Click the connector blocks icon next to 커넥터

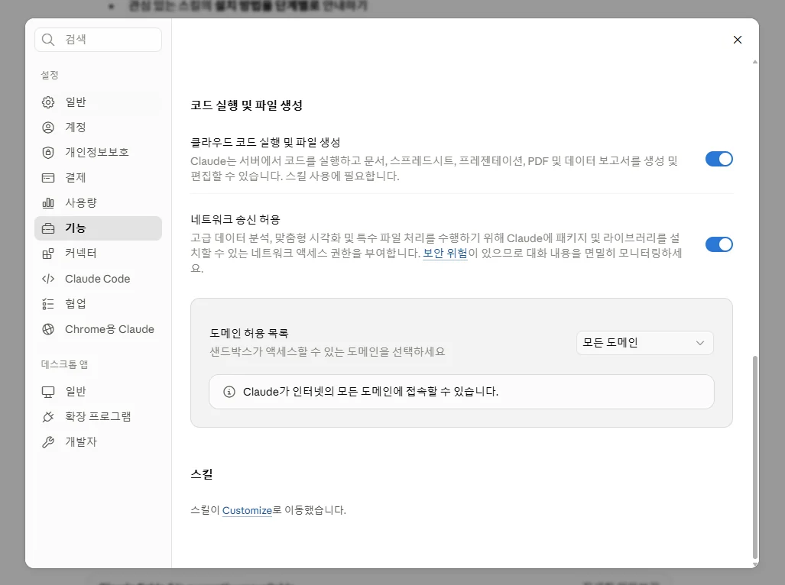click(x=48, y=254)
